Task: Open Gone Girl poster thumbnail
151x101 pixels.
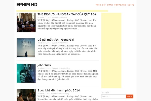Action: click(x=26, y=48)
